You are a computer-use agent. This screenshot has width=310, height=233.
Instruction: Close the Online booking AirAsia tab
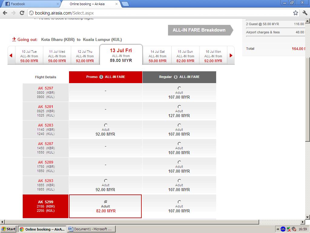point(117,4)
